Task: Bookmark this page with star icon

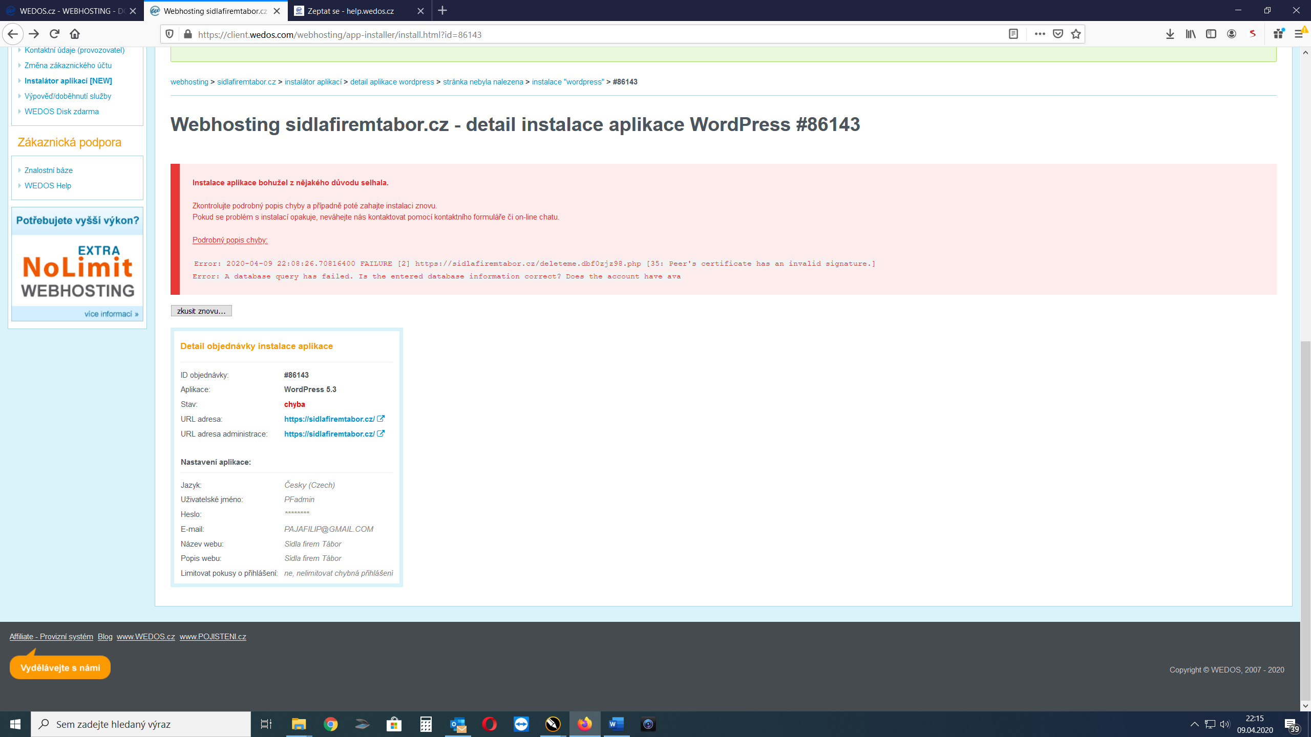Action: (x=1076, y=34)
